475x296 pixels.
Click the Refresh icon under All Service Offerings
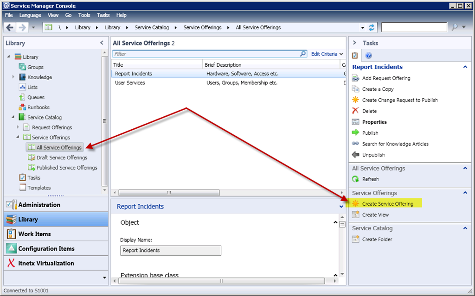pos(355,179)
